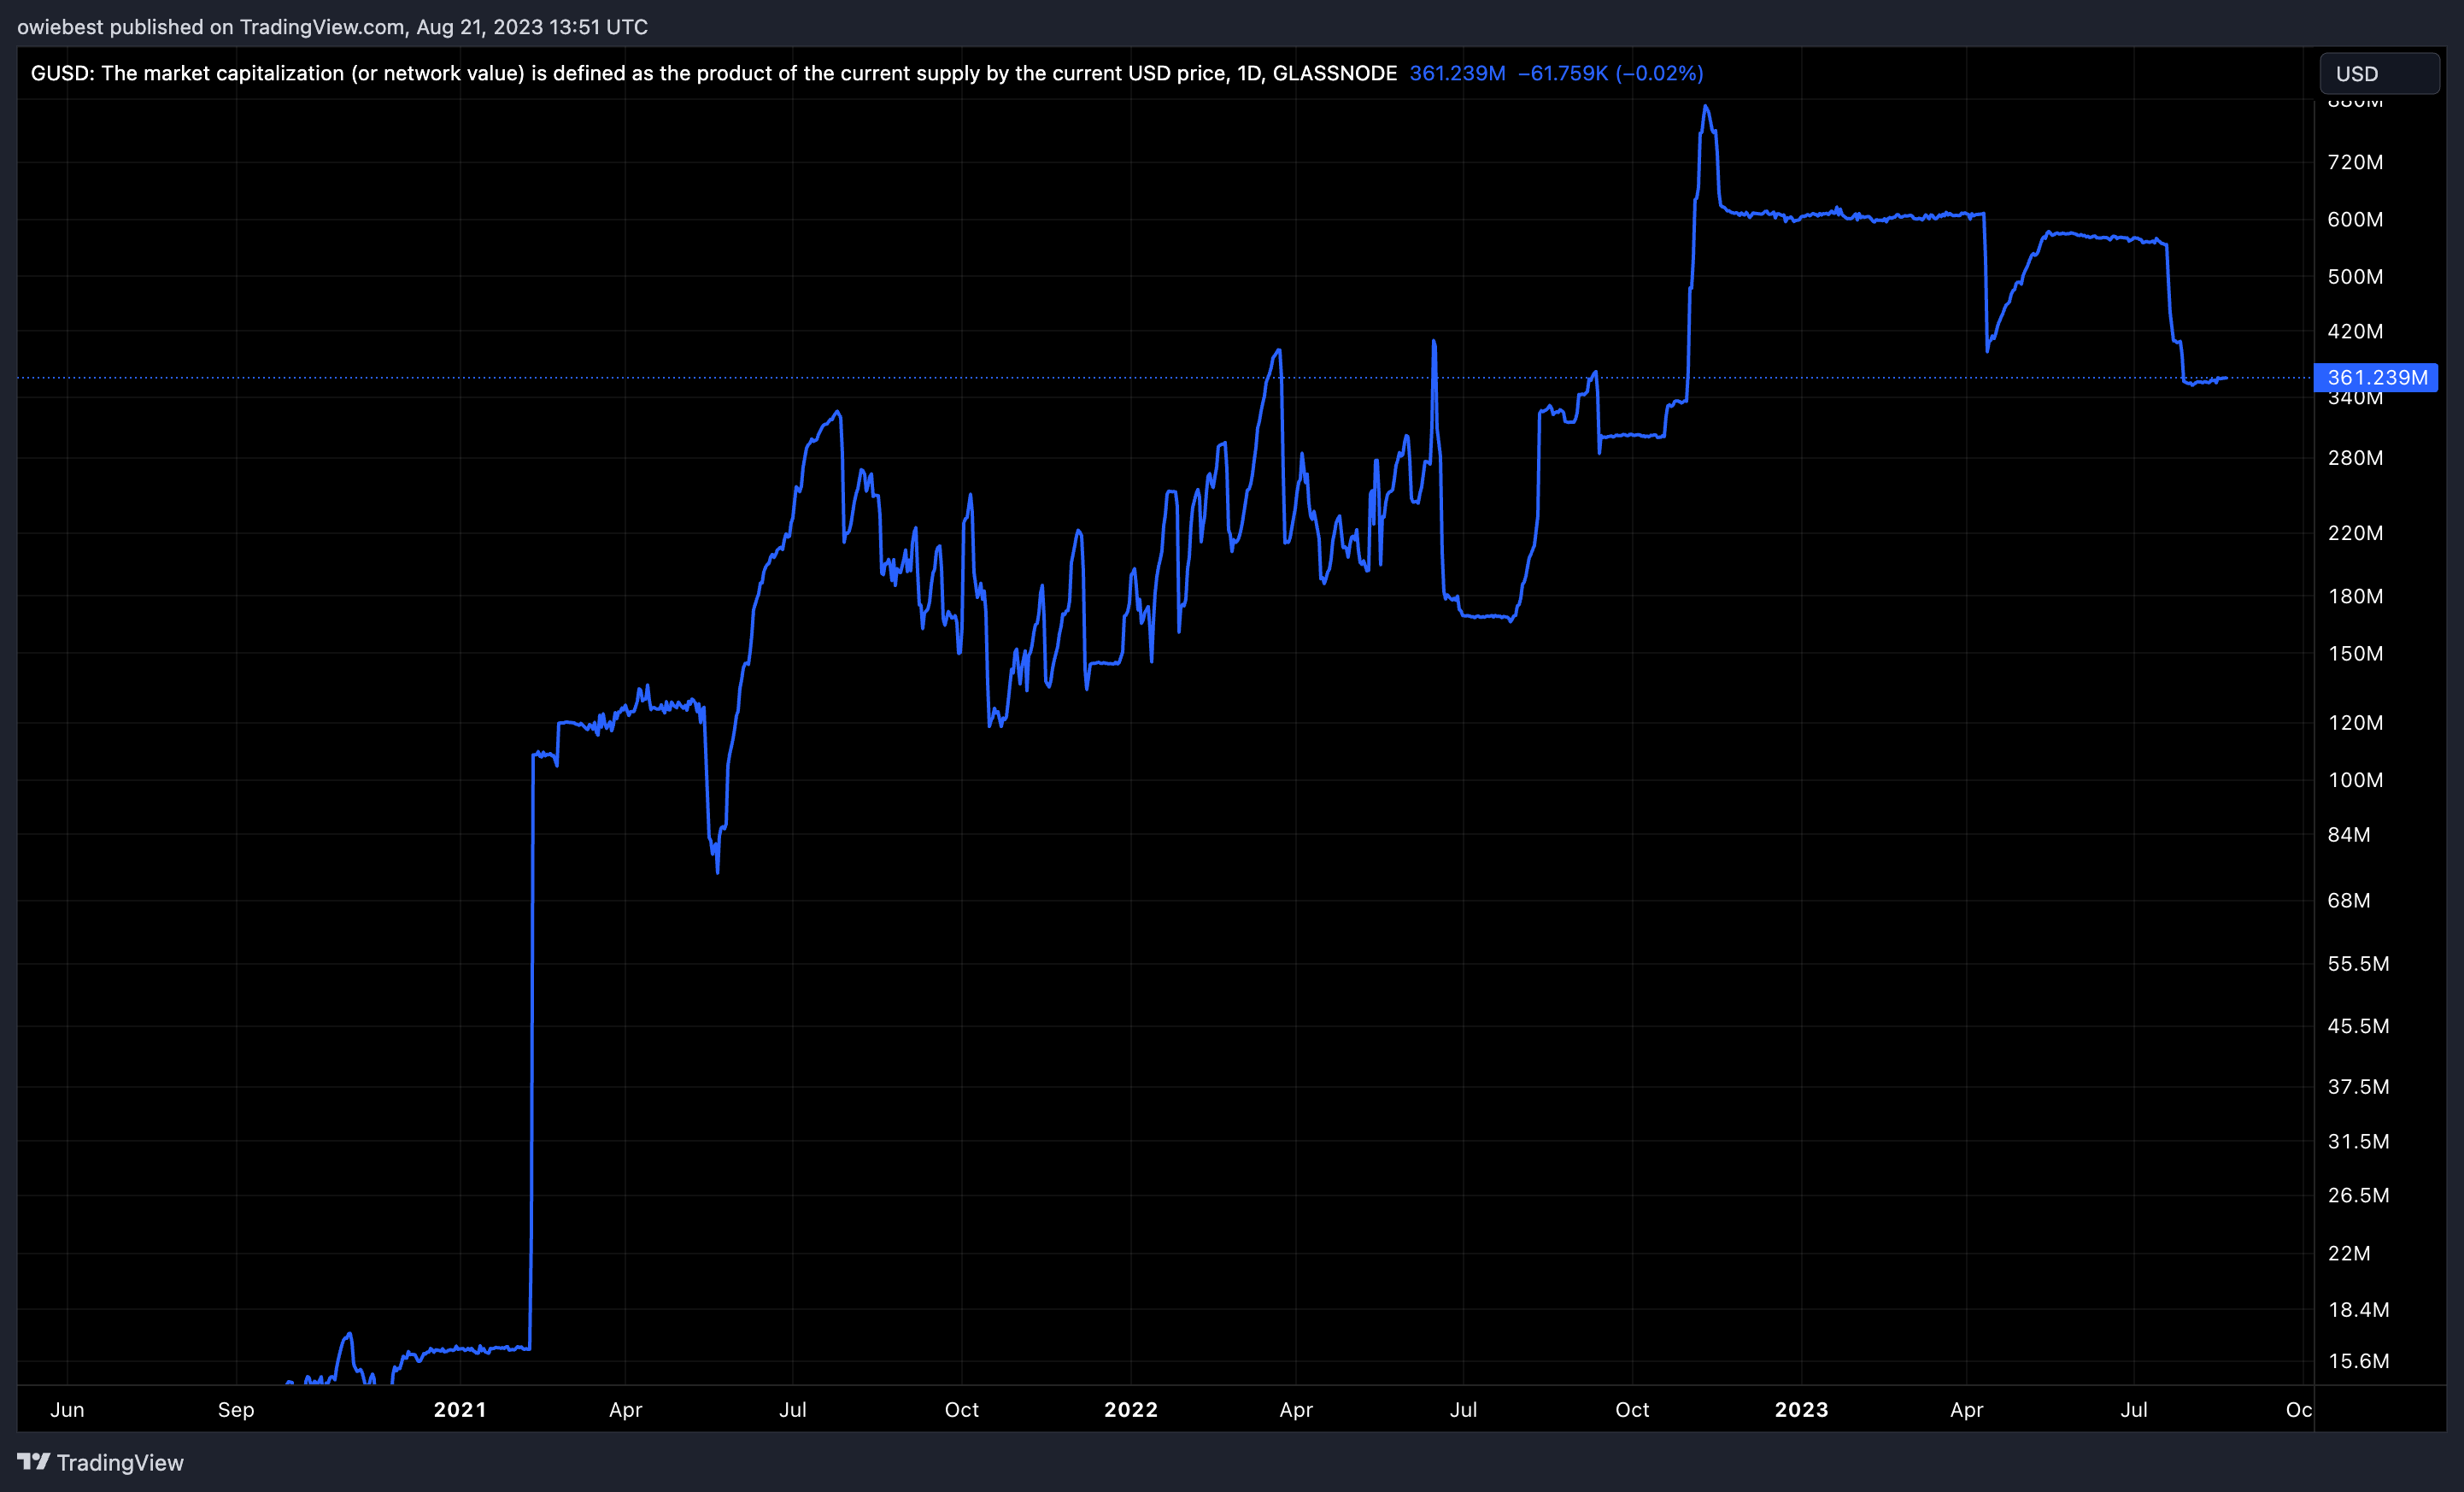Click the 100M price axis label
This screenshot has width=2464, height=1492.
[x=2355, y=780]
